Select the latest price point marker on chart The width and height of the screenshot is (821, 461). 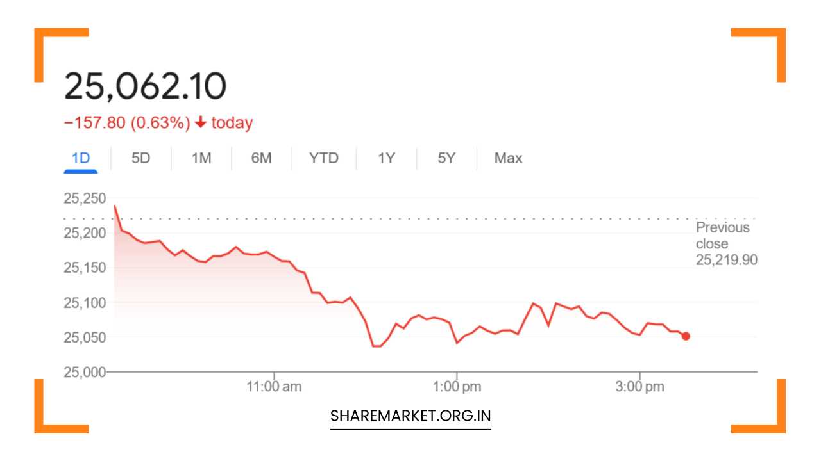685,335
